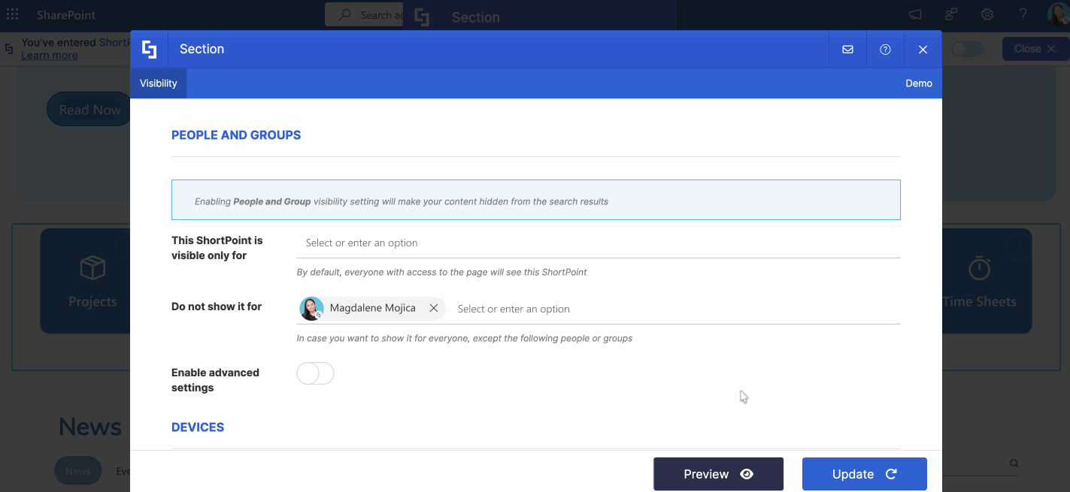This screenshot has width=1070, height=492.
Task: Open SharePoint help with the question mark icon
Action: click(1023, 14)
